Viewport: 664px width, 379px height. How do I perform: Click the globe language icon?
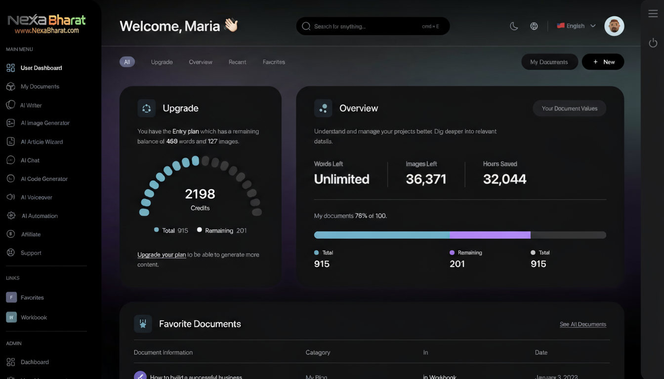(x=534, y=26)
